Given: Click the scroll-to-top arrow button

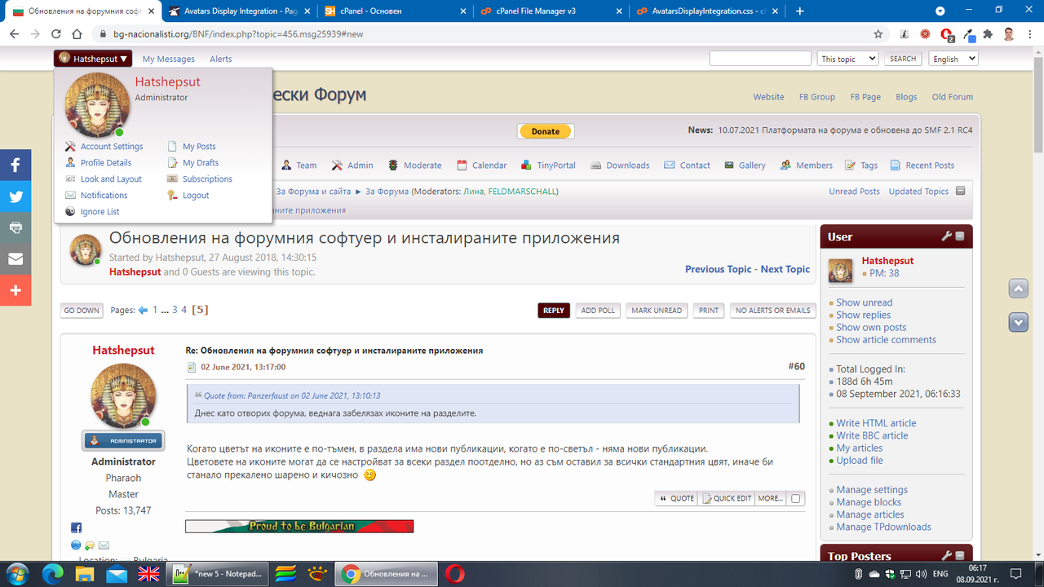Looking at the screenshot, I should [1018, 289].
